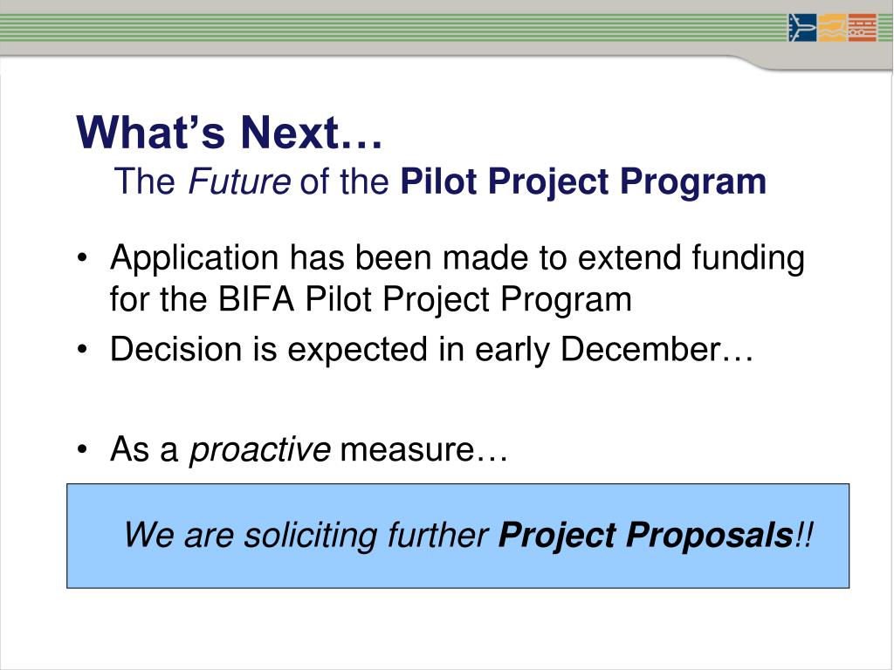Click bold 'Pilot Project Program' in subtitle

point(583,182)
